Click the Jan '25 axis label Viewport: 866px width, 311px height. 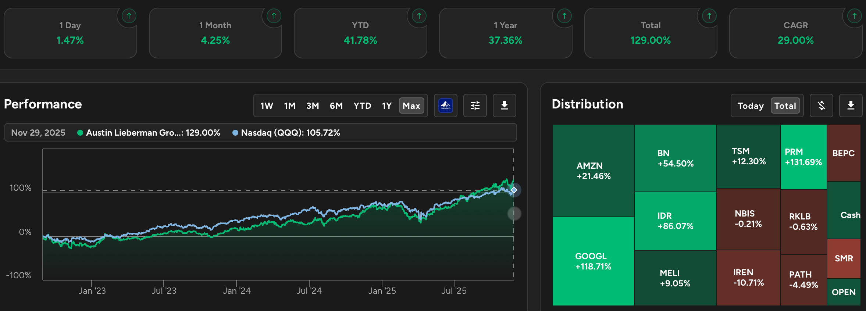tap(382, 291)
